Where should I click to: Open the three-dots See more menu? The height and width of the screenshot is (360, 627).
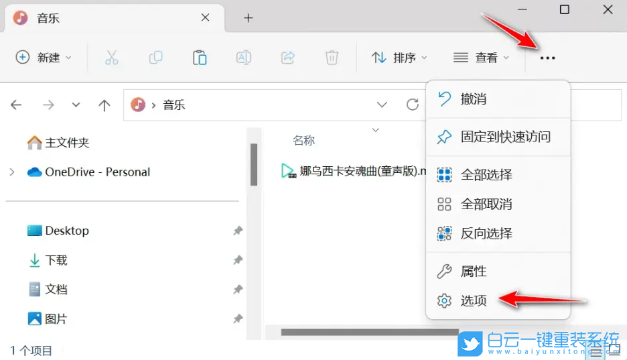pos(547,58)
